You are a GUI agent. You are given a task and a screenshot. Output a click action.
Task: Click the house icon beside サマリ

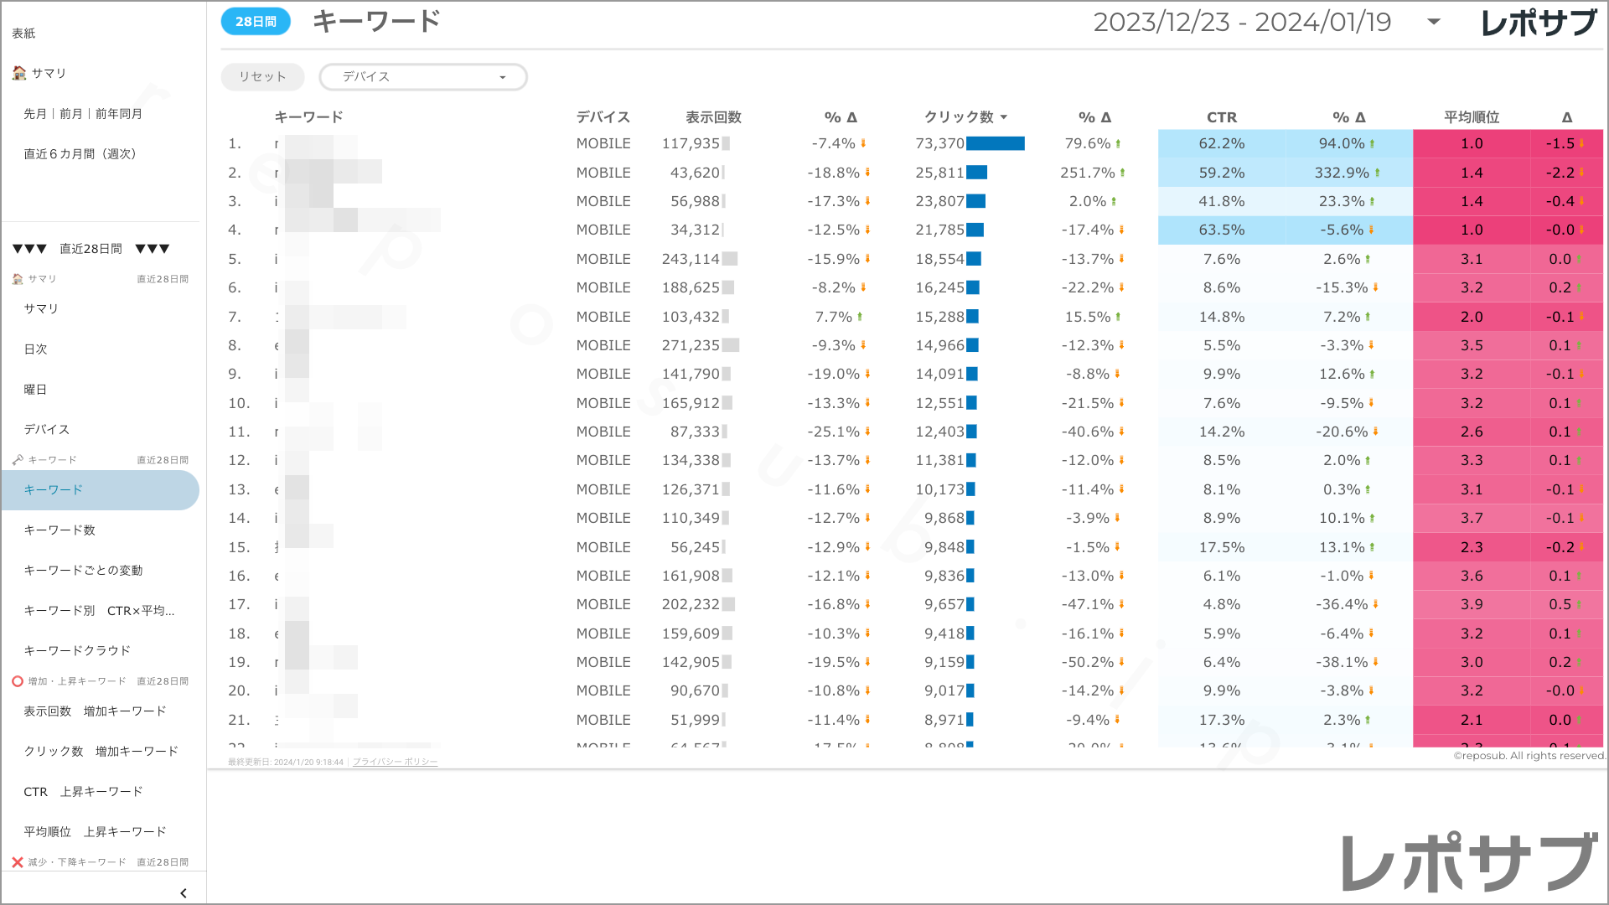coord(18,73)
